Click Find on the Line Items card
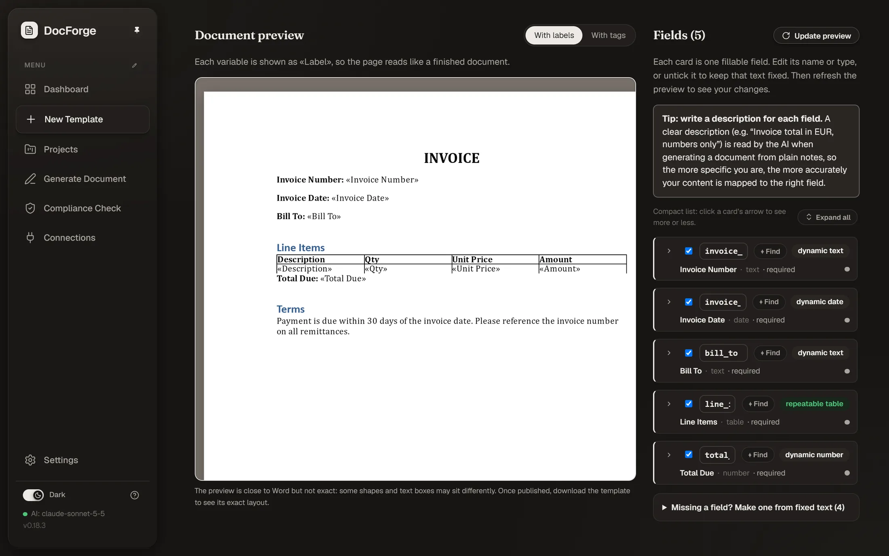 point(758,404)
